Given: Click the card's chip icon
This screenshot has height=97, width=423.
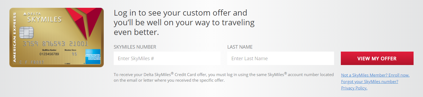Looking at the screenshot, I should click(26, 33).
